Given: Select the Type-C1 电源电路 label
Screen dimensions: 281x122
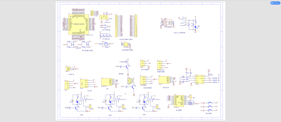Looking at the screenshot, I should 179,32.
